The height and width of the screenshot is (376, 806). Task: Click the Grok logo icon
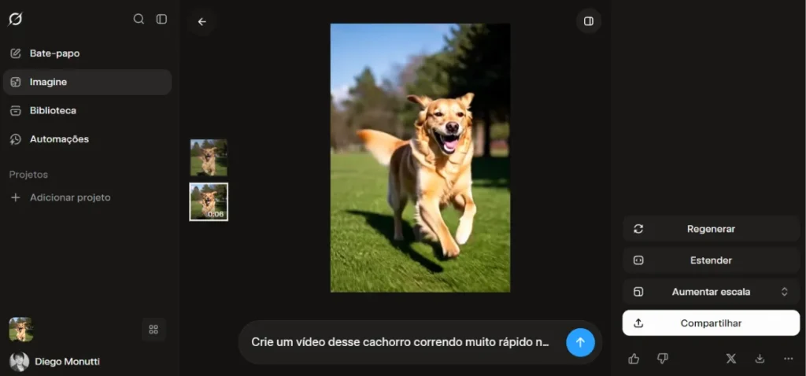(16, 19)
